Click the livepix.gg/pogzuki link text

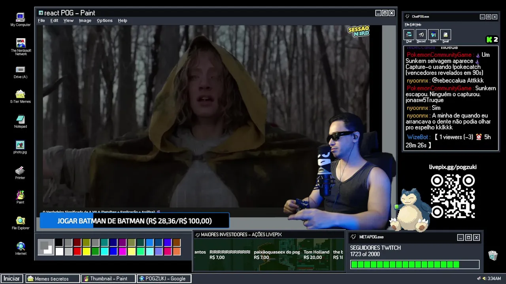(453, 167)
